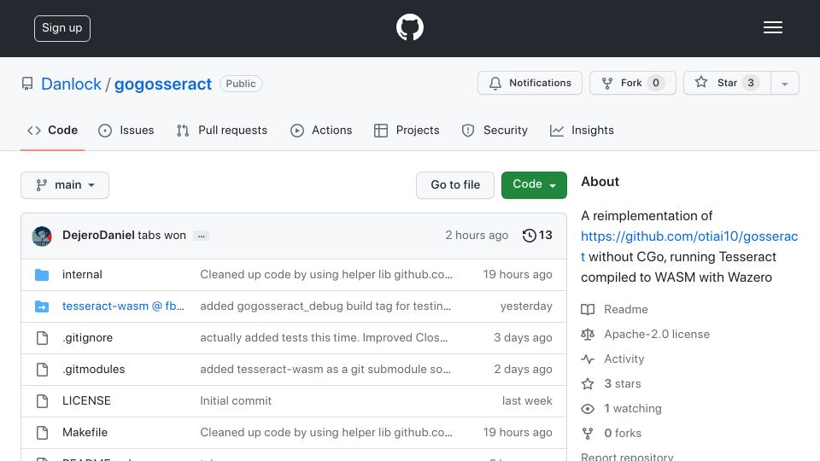820x461 pixels.
Task: Open the 1 watching link
Action: click(x=633, y=408)
